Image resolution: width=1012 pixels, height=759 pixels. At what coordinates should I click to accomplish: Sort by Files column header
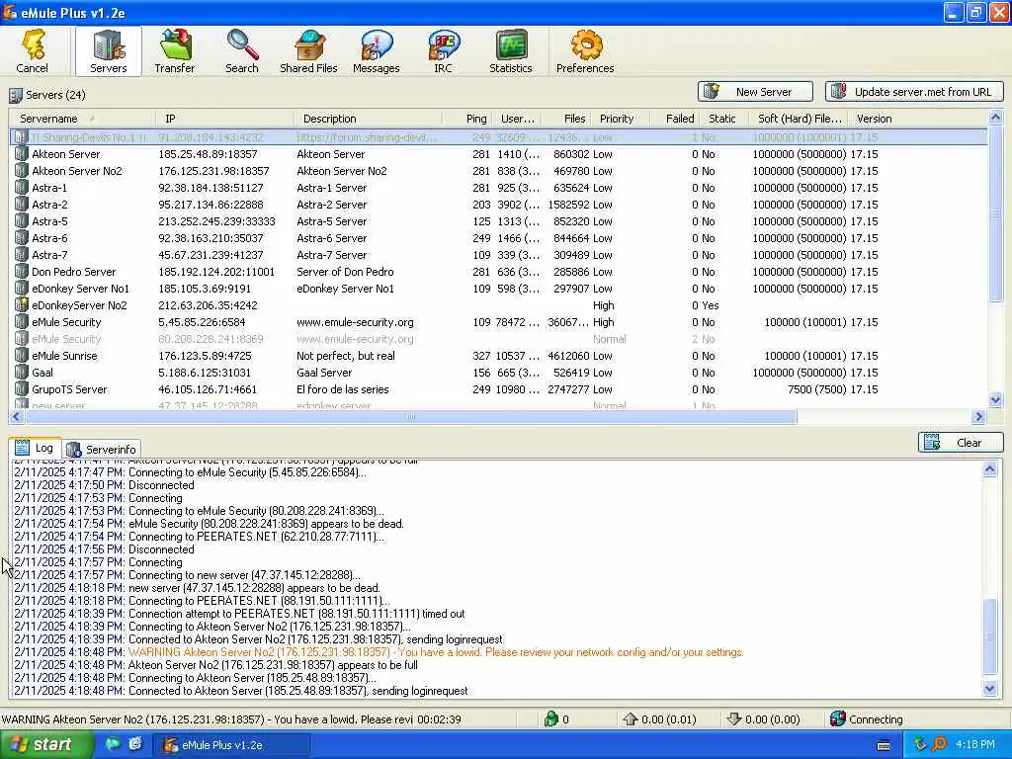click(566, 119)
